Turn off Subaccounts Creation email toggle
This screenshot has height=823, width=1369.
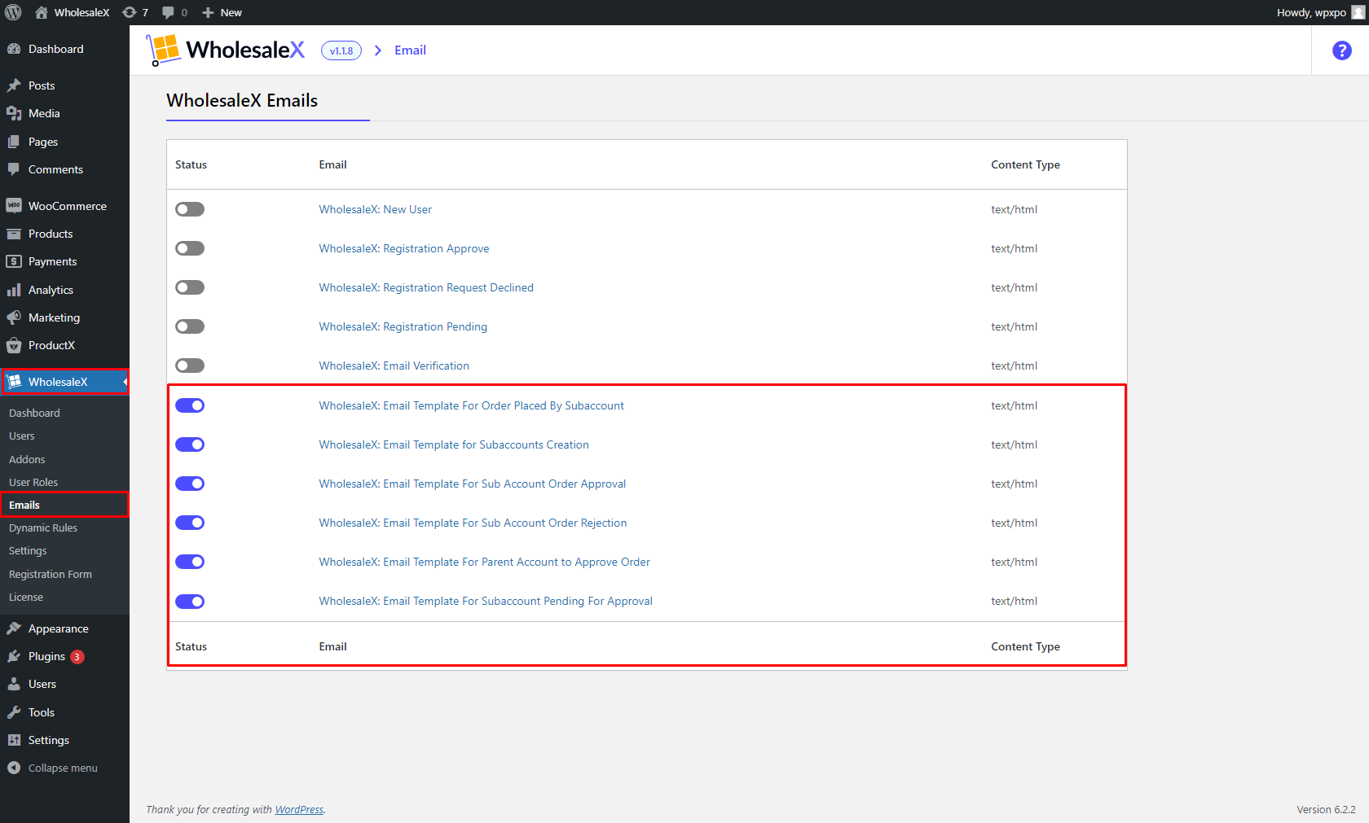click(x=190, y=444)
